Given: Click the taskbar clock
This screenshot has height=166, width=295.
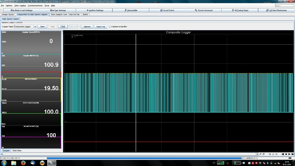Looking at the screenshot, I should (x=287, y=163).
